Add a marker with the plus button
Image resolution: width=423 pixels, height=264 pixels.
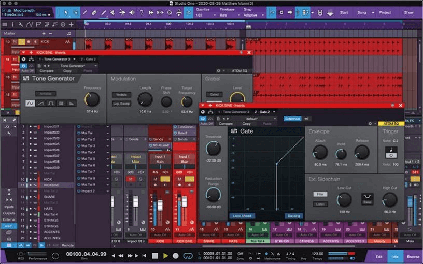pyautogui.click(x=44, y=34)
